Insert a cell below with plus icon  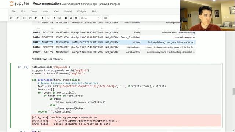[18, 18]
